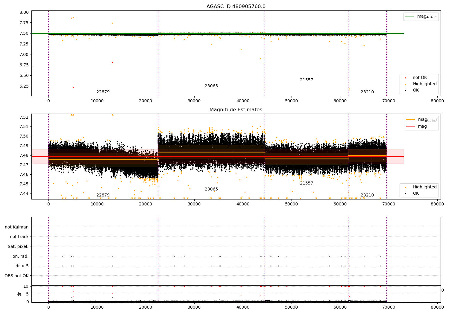Click the 7.49 y-axis tick label
The height and width of the screenshot is (314, 449).
coord(24,146)
